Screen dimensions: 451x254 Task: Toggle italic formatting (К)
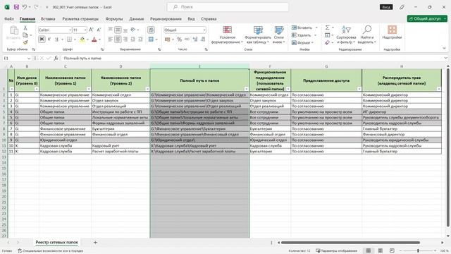pos(49,40)
